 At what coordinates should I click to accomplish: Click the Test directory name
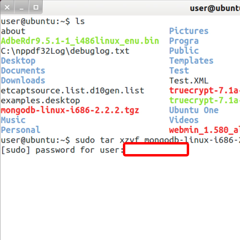(x=179, y=71)
